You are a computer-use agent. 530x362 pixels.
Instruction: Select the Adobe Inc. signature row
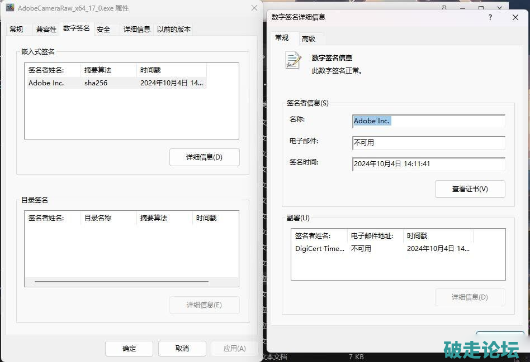[x=115, y=83]
